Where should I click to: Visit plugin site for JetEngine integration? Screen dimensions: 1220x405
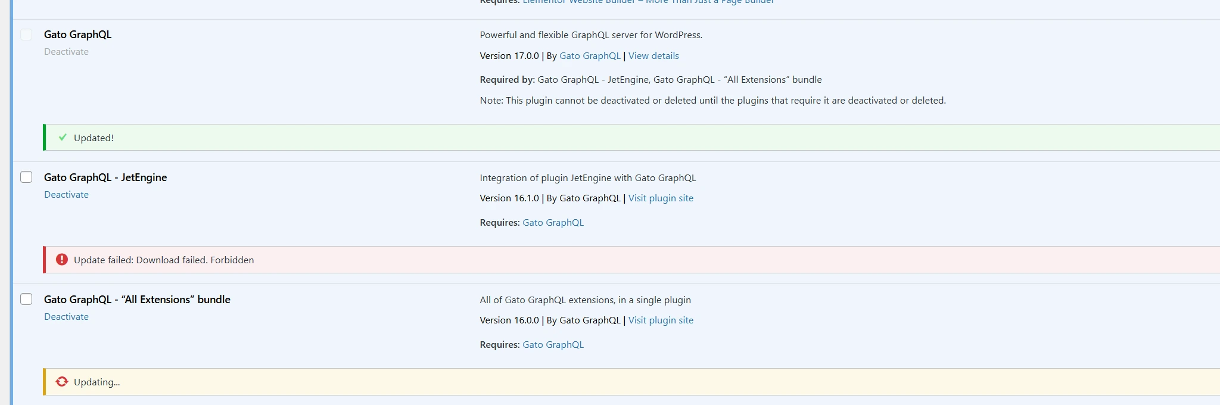[661, 198]
